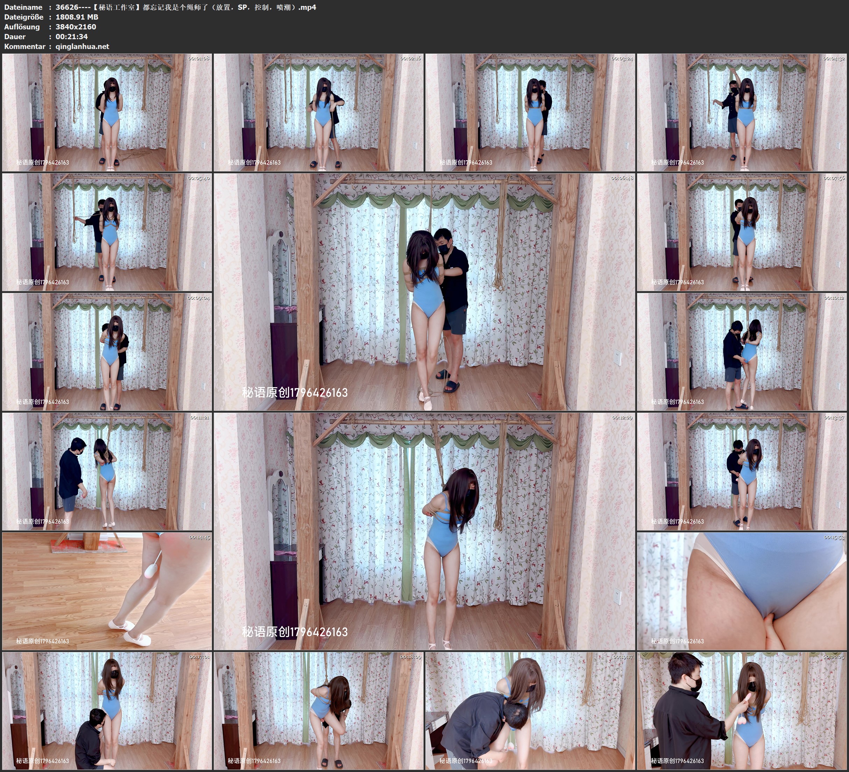This screenshot has height=772, width=849.
Task: Click the qinglanhua.net comment text
Action: [x=82, y=46]
